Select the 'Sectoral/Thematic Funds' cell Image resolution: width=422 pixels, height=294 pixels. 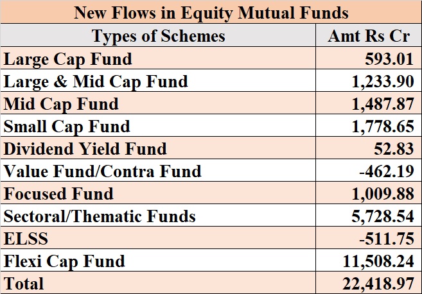click(100, 216)
